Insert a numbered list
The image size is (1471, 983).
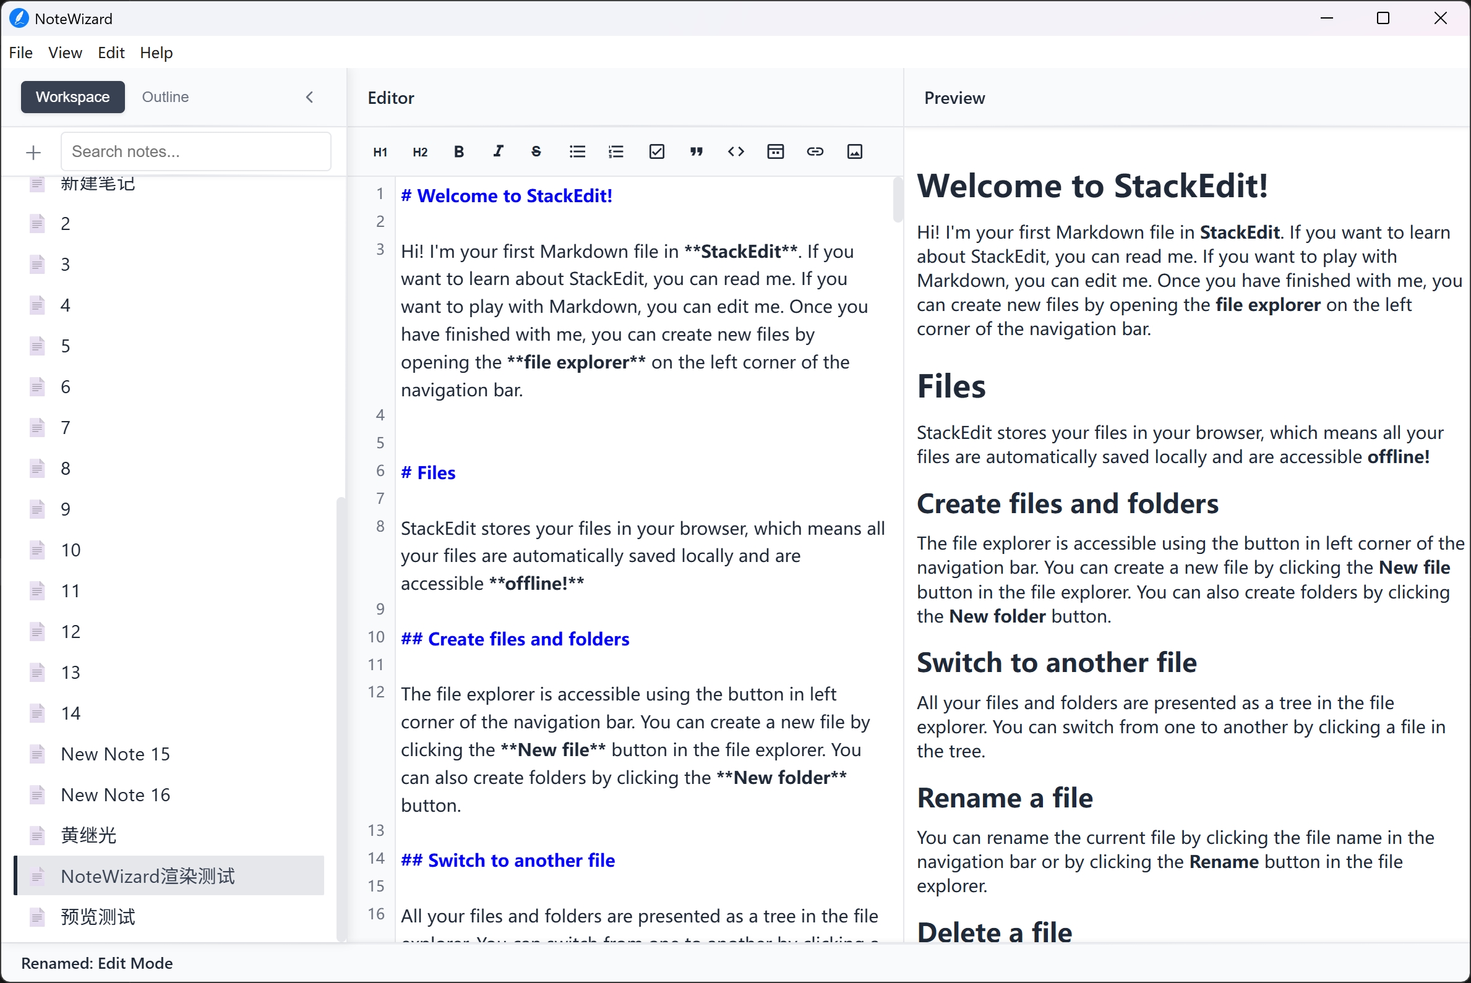(x=616, y=151)
